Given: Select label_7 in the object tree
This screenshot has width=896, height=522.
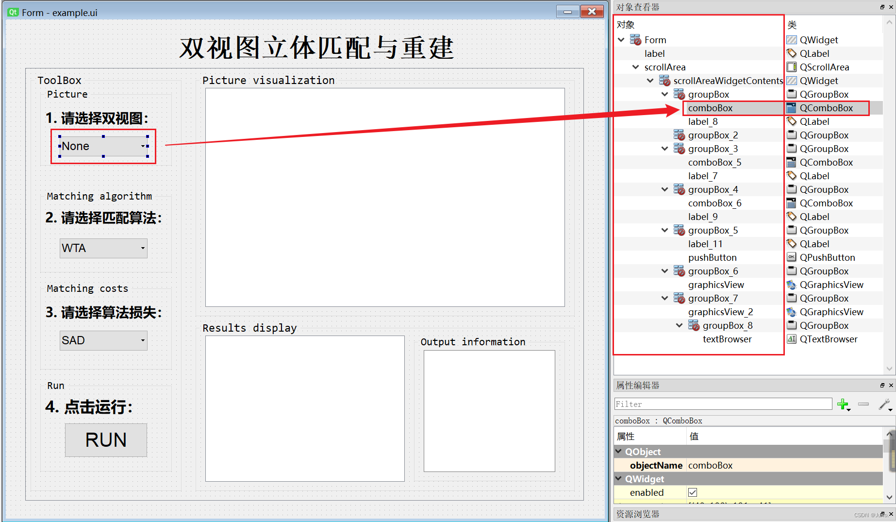Looking at the screenshot, I should (702, 176).
